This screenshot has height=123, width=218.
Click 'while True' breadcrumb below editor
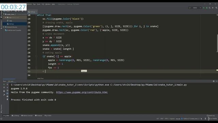point(40,78)
